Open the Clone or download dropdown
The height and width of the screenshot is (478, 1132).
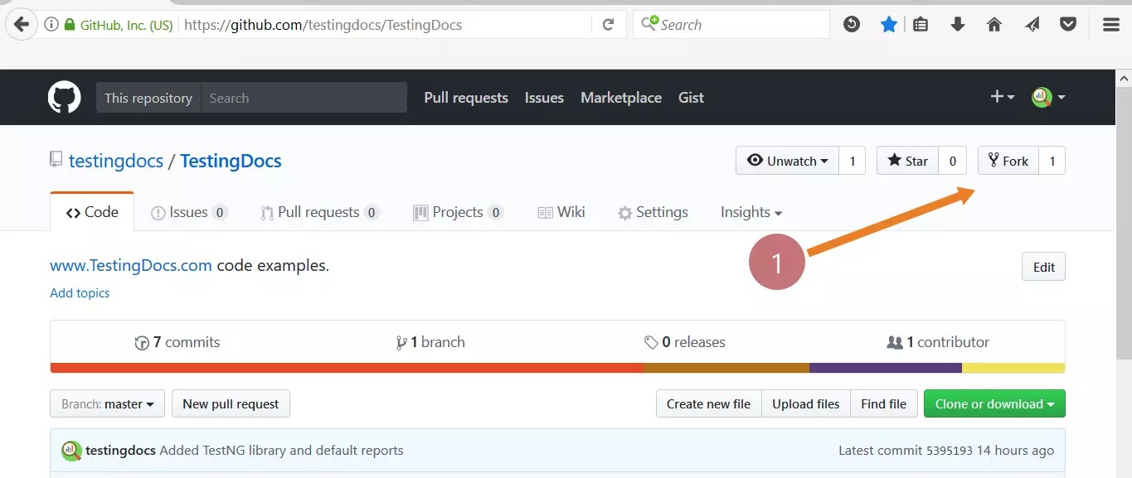994,403
